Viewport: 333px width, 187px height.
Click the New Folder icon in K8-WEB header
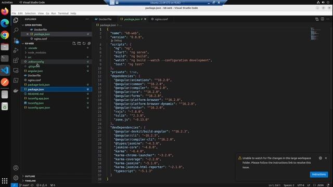tap(79, 44)
